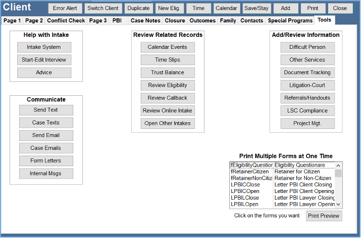Click the forms list scroll-up arrow
This screenshot has height=238, width=361.
click(x=338, y=166)
